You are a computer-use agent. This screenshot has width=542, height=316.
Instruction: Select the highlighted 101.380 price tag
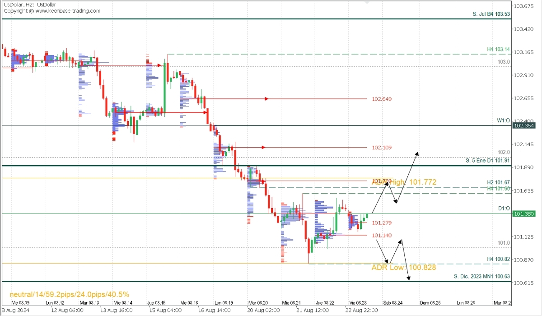pyautogui.click(x=523, y=214)
